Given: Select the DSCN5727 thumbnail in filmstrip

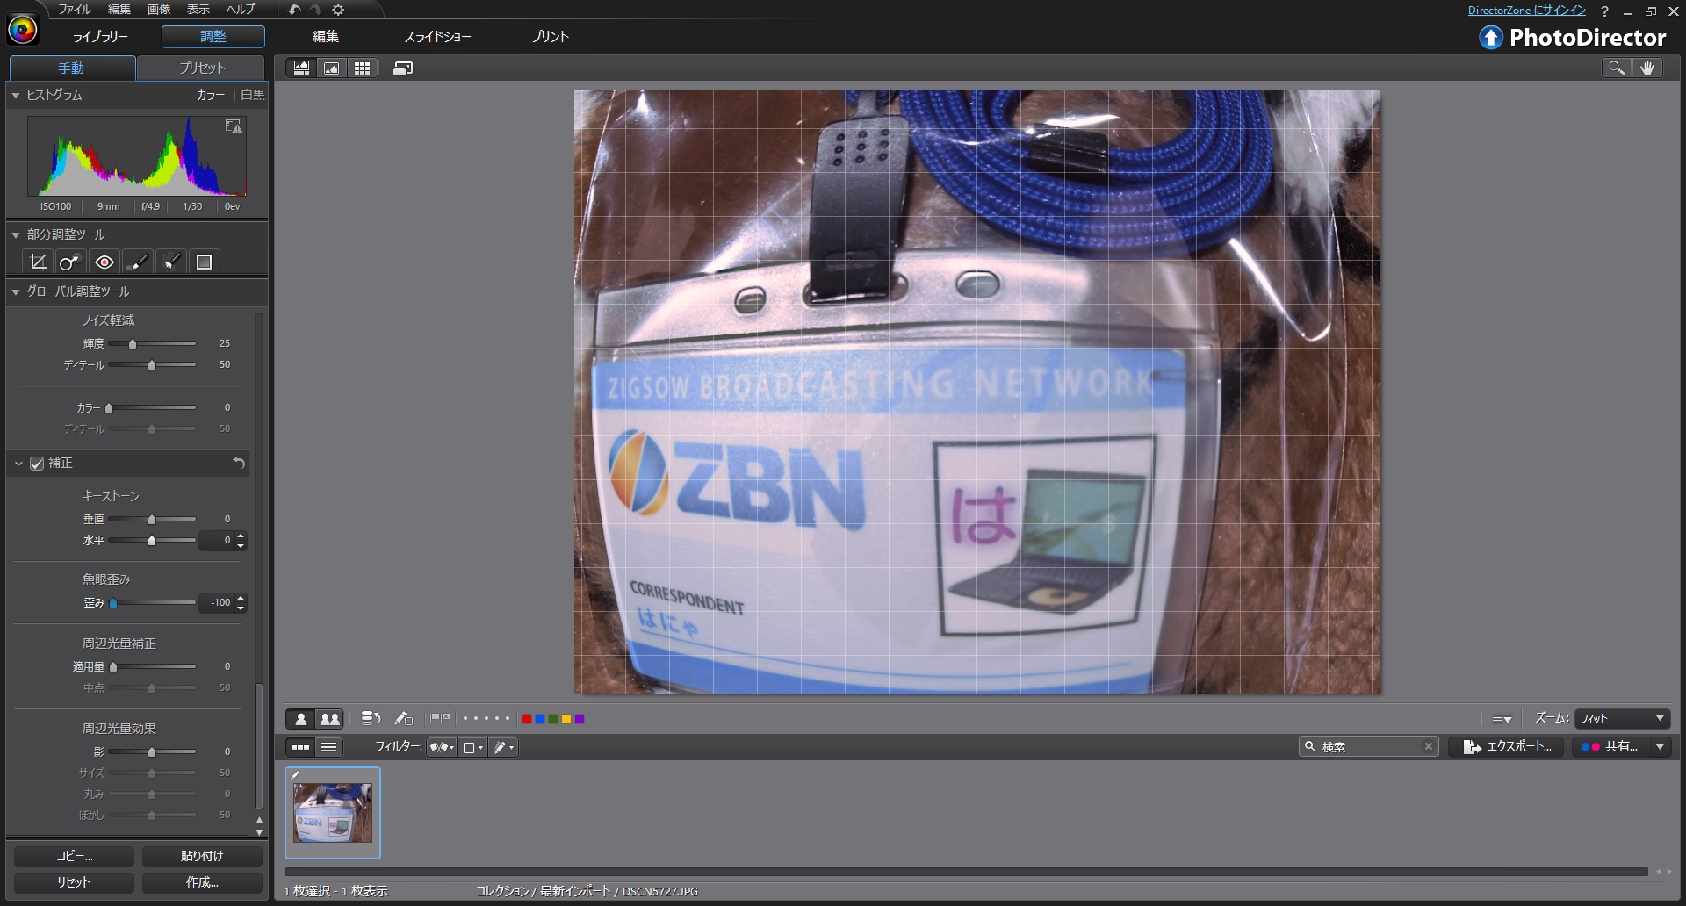Looking at the screenshot, I should click(x=333, y=813).
